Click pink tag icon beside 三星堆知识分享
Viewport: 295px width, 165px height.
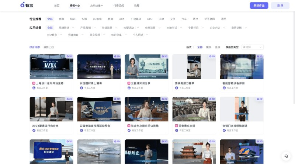129,83
